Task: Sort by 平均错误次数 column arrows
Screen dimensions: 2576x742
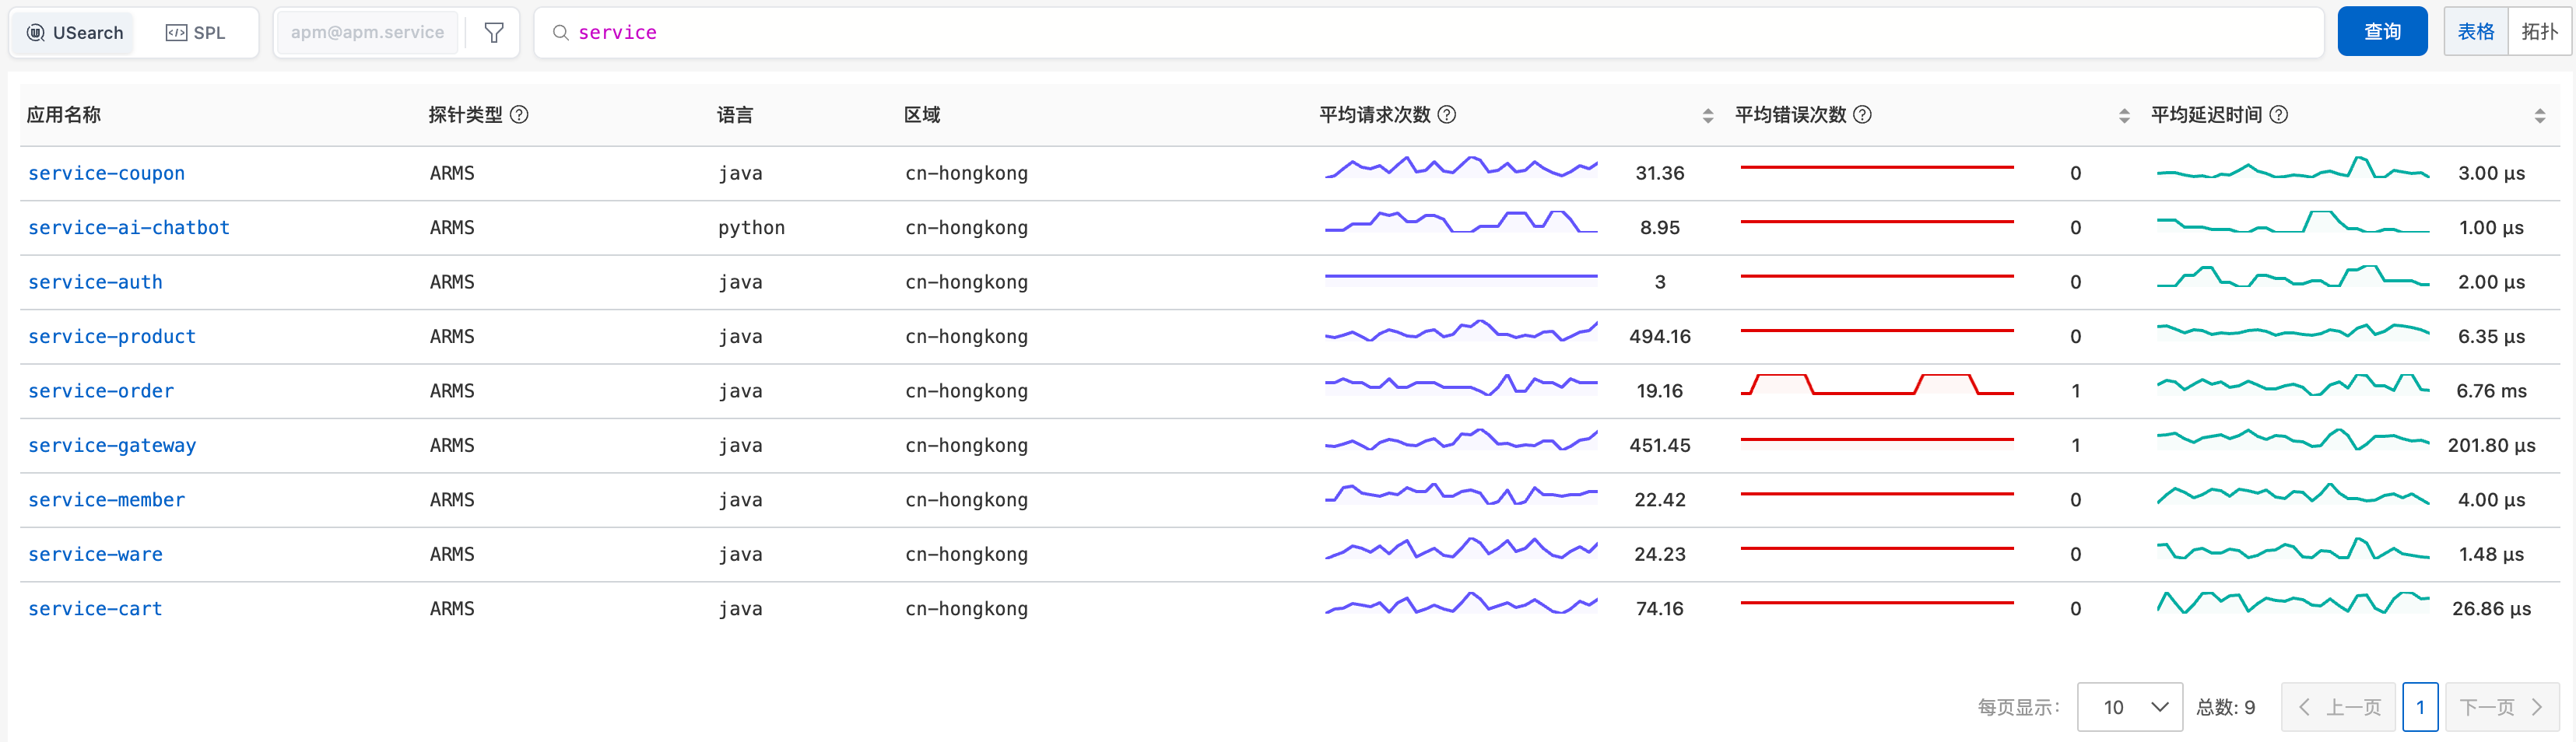Action: point(2123,116)
